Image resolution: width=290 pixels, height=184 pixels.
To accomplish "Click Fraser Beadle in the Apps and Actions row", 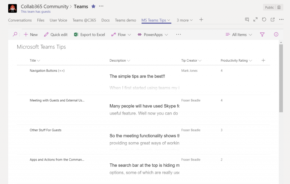I will (x=191, y=160).
